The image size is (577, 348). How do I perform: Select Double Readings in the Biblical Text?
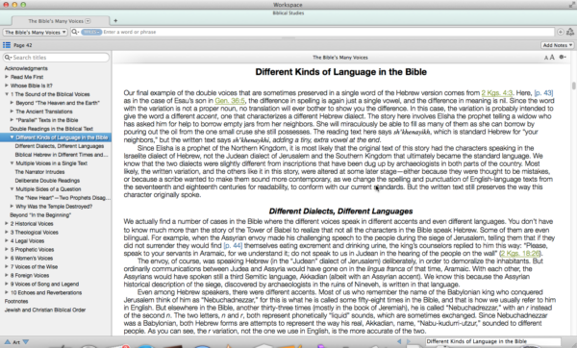51,129
